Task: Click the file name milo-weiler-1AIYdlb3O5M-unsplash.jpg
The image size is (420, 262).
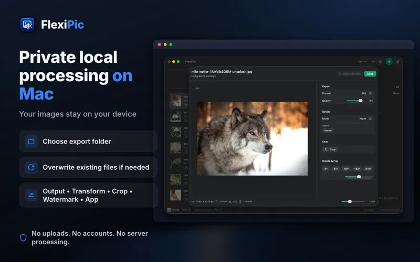Action: tap(222, 72)
